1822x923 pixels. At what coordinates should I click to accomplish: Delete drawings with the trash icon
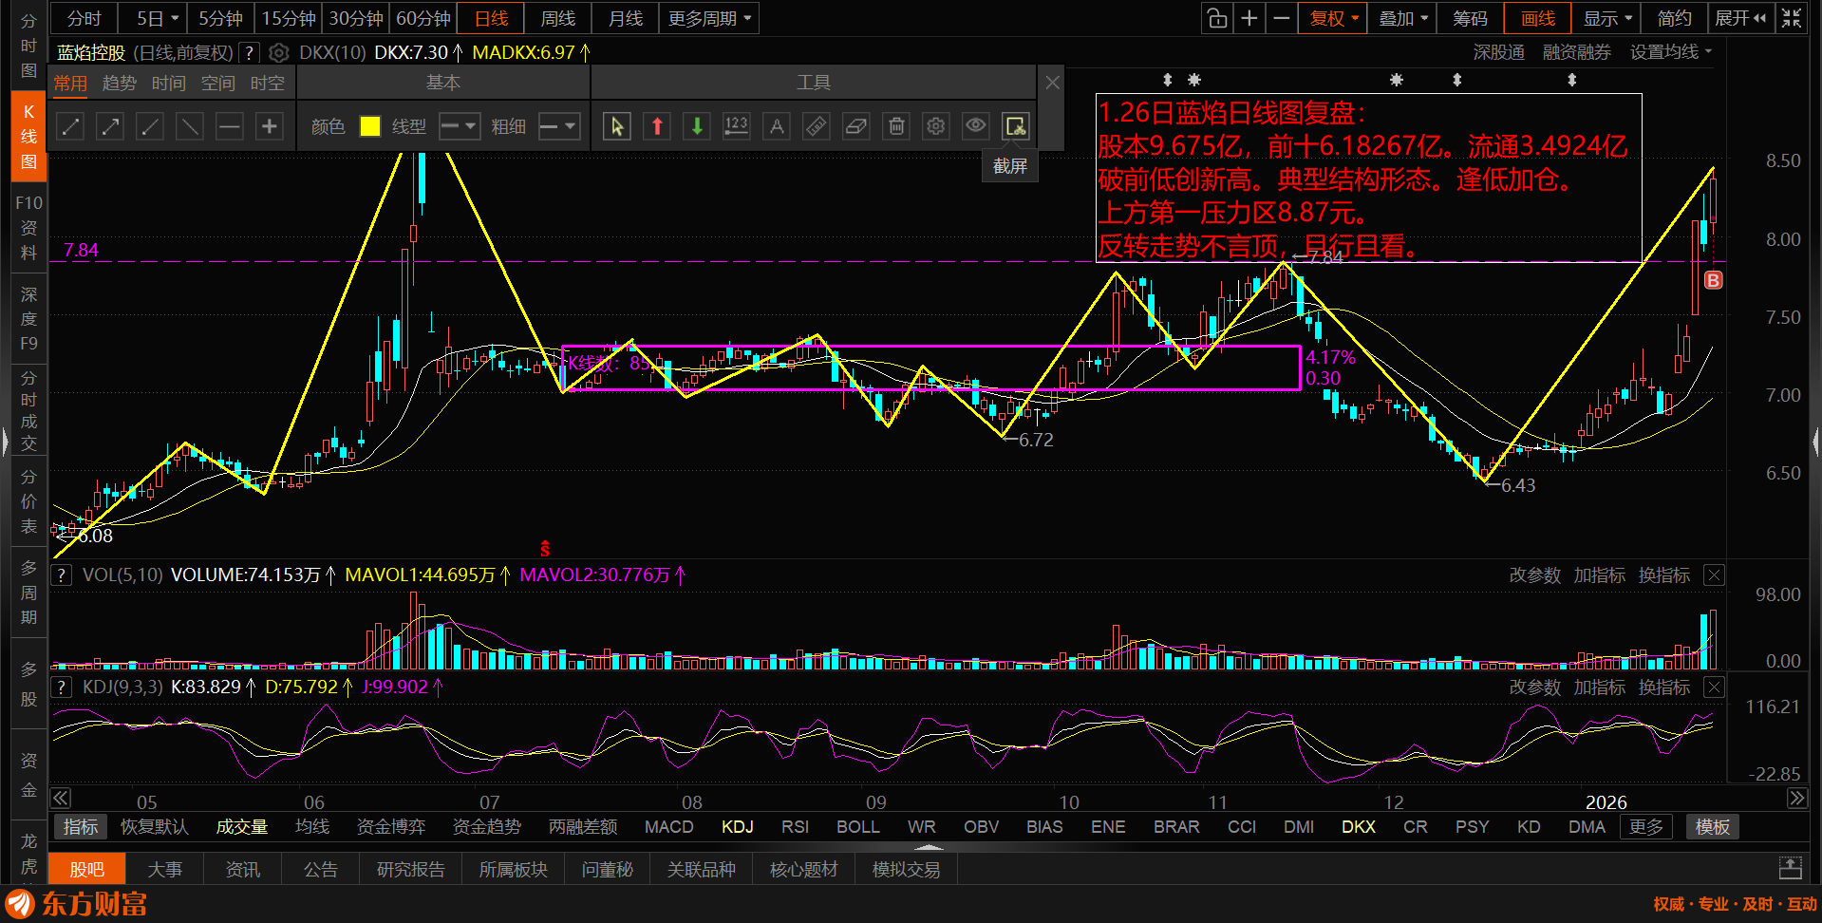[x=896, y=126]
